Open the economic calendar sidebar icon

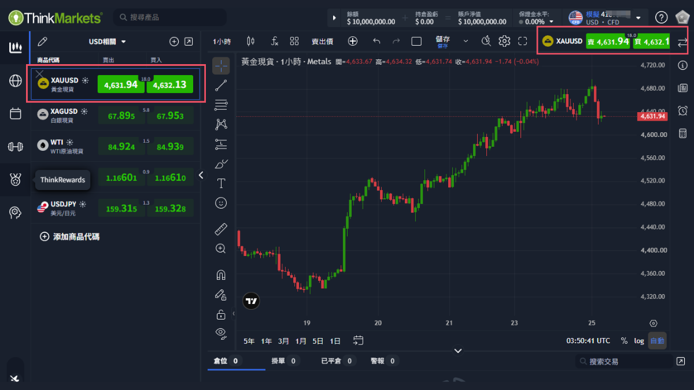(16, 113)
